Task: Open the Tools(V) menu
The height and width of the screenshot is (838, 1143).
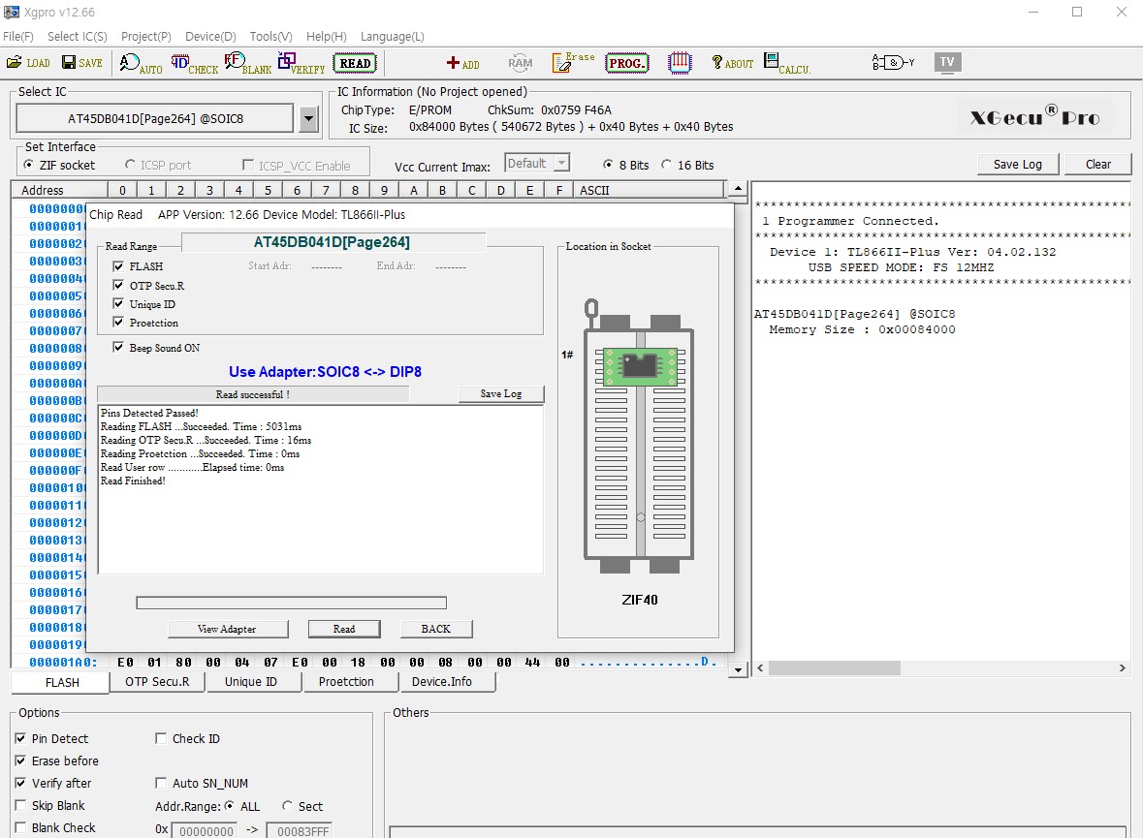Action: (270, 37)
